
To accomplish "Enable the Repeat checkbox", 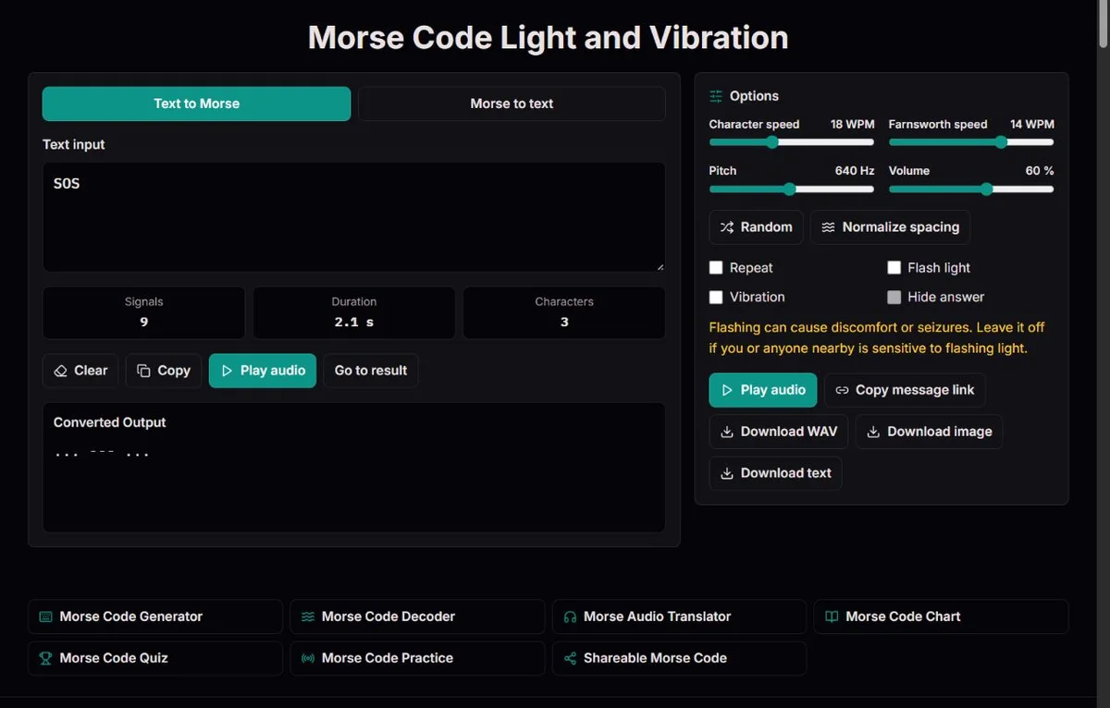I will (716, 268).
